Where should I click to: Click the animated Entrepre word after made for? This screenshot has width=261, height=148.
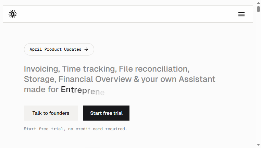click(83, 90)
